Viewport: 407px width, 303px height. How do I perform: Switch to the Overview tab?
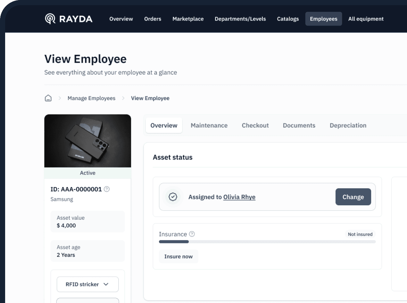click(164, 125)
